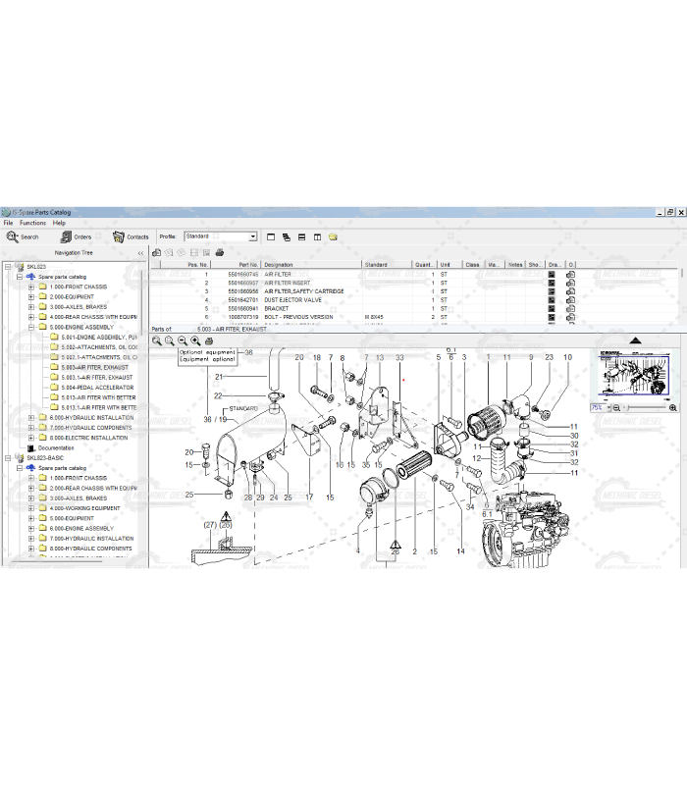Click the yellow folder icon beside Profile
This screenshot has height=785, width=687.
point(334,236)
